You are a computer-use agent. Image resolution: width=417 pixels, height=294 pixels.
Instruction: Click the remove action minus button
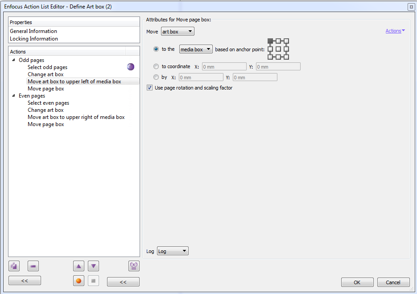click(33, 266)
